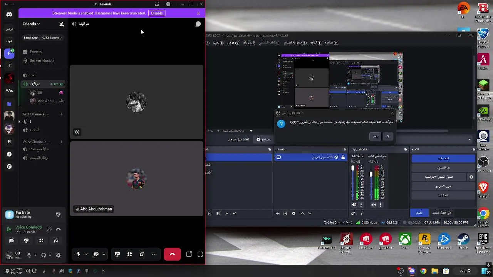Enter full screen in Discord call
Screen dimensions: 493x277
point(200,254)
